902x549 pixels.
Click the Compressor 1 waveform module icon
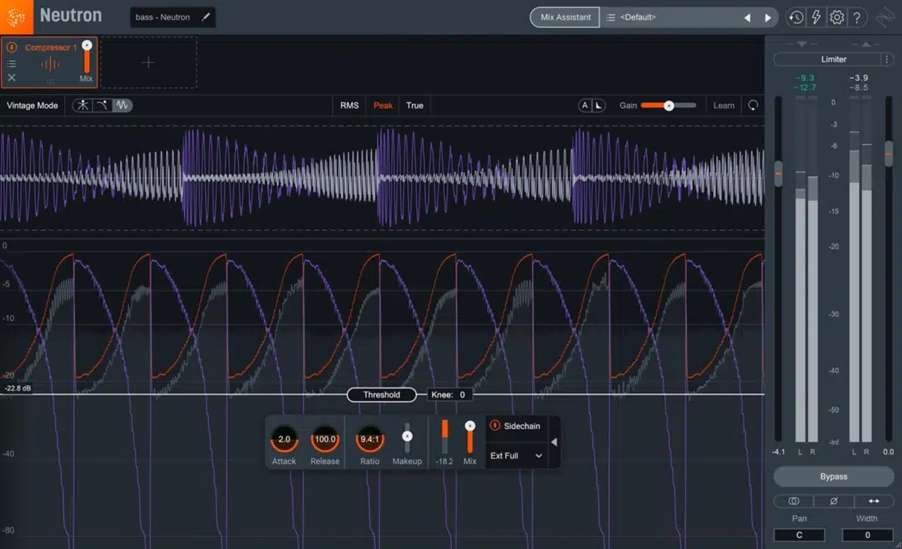50,65
